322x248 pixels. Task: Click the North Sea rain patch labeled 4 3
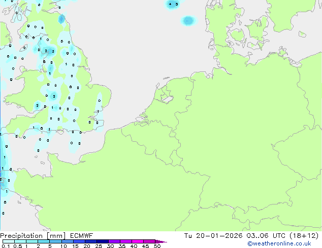click(173, 5)
